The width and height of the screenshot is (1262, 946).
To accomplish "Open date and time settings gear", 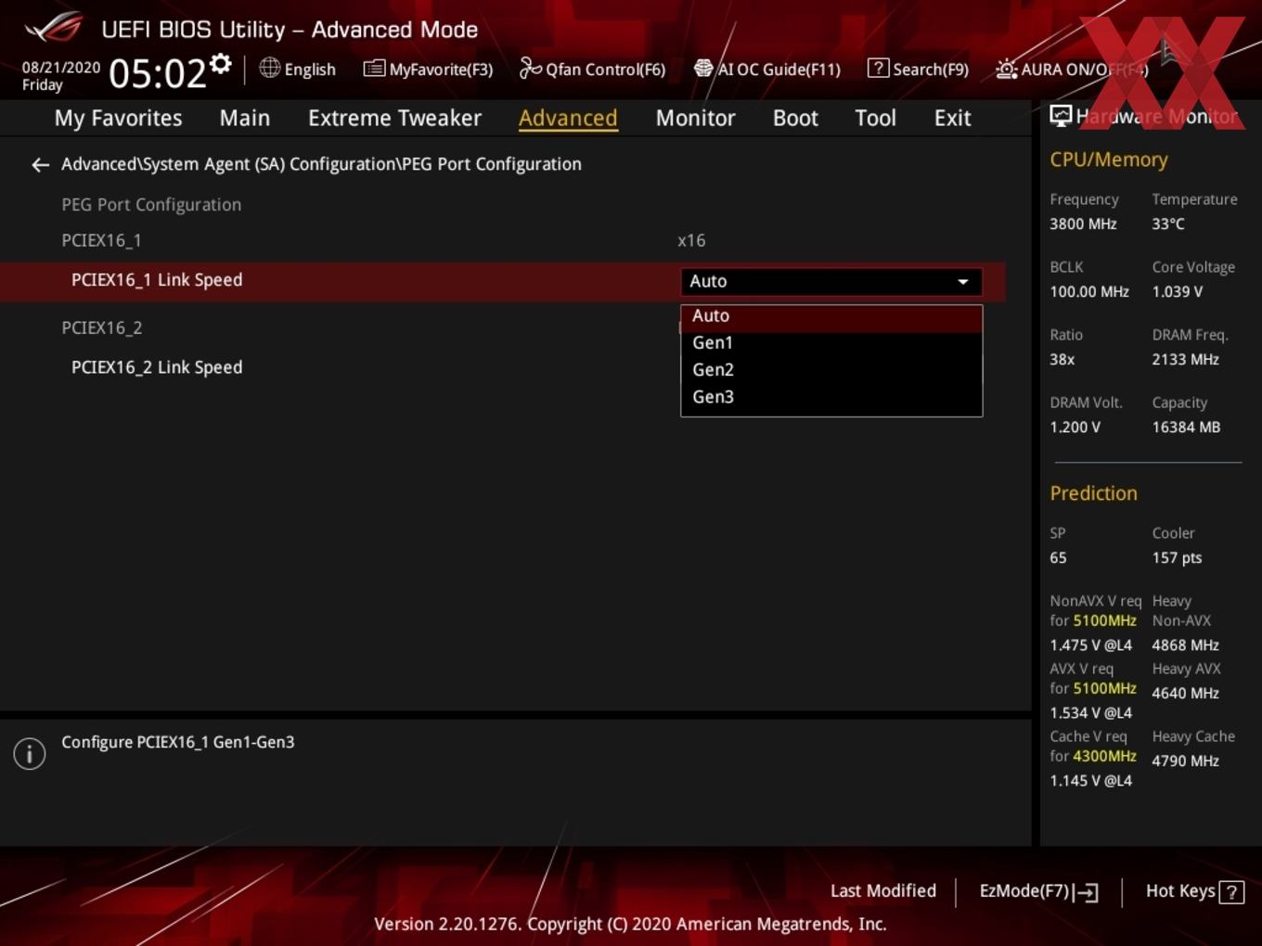I will (x=221, y=64).
